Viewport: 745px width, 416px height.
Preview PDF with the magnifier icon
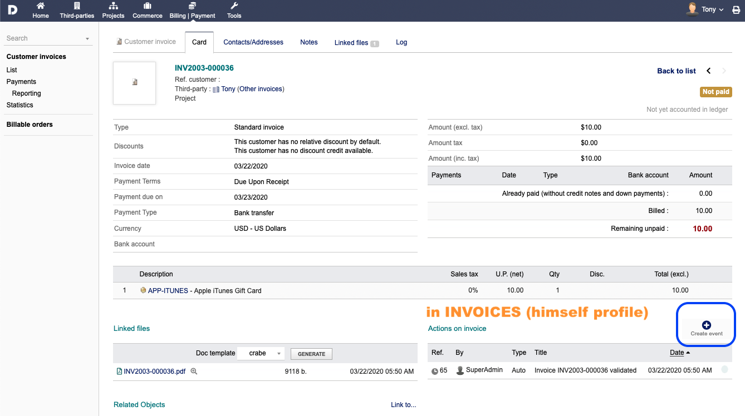tap(194, 371)
